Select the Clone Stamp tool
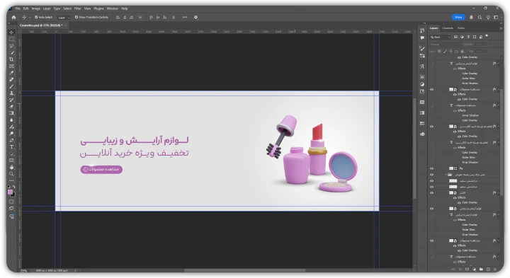The image size is (510, 278). point(12,93)
